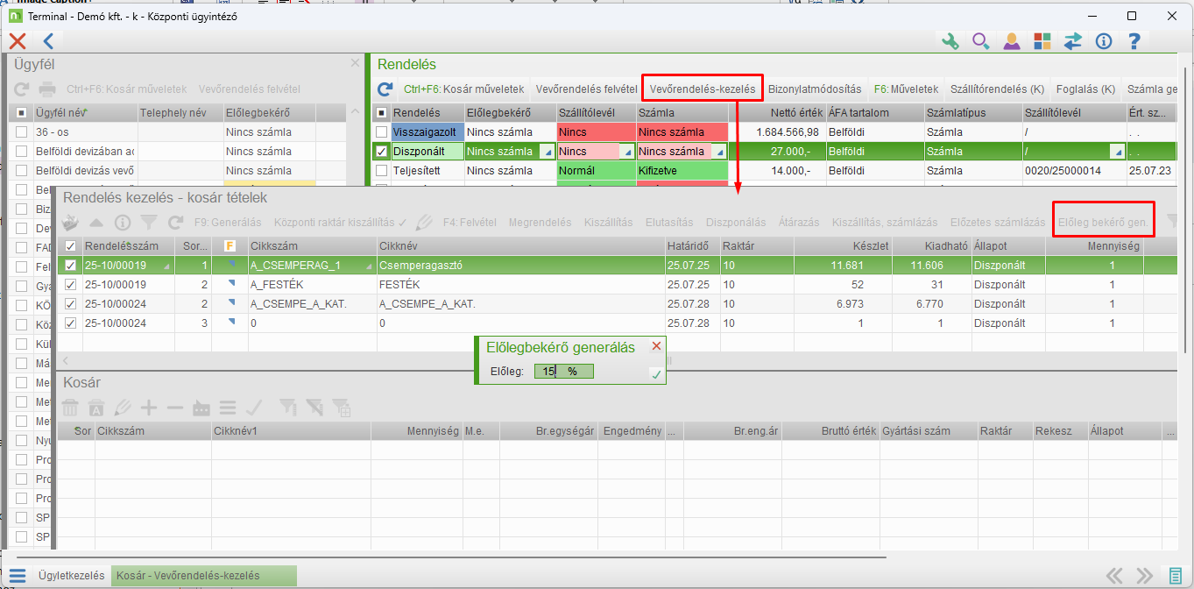The height and width of the screenshot is (589, 1194).
Task: Click Szállítórendelés (K) button
Action: pyautogui.click(x=998, y=89)
